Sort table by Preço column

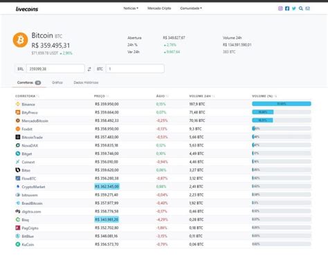coord(101,96)
